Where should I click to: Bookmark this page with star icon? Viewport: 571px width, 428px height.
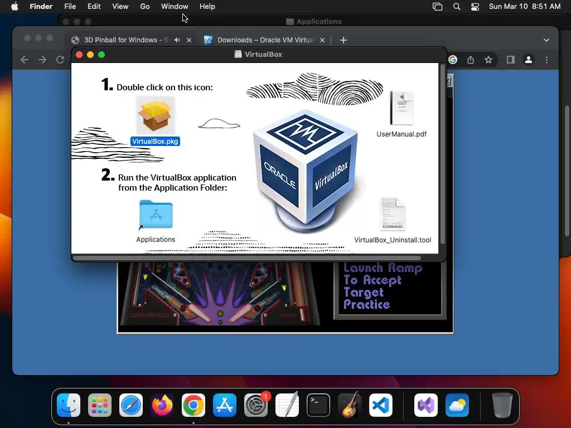(x=488, y=60)
